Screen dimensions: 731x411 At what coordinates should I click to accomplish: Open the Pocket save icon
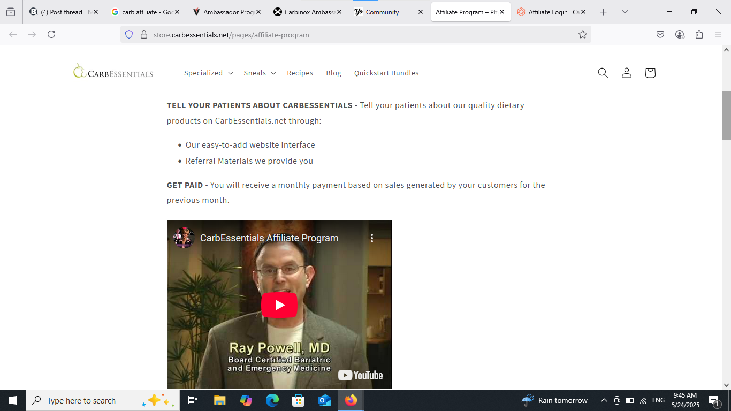[660, 34]
